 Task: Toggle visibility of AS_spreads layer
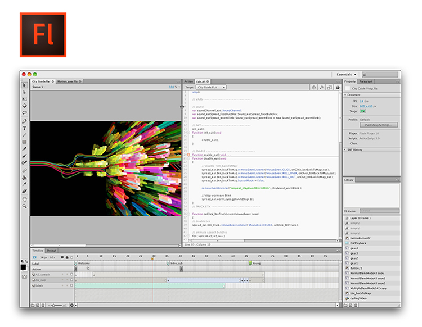(62, 274)
